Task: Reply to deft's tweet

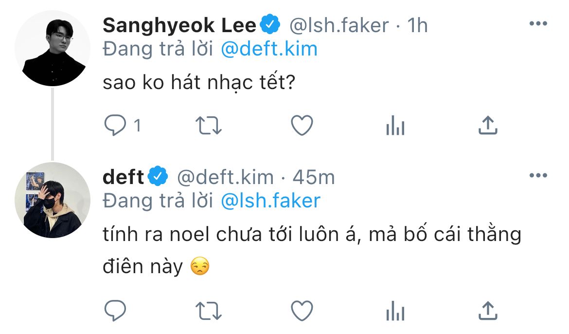Action: tap(116, 310)
